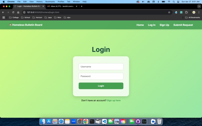Open the Log In navbar link
This screenshot has width=202, height=126.
click(x=152, y=25)
